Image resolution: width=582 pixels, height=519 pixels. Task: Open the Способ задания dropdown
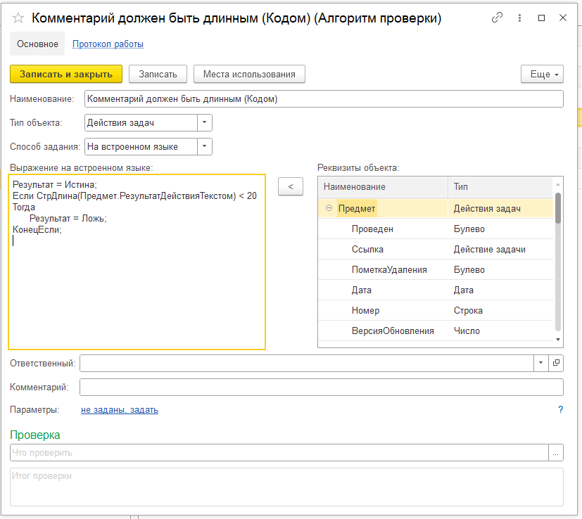pos(204,146)
